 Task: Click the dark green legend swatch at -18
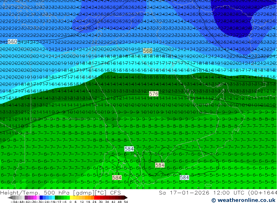(56, 197)
